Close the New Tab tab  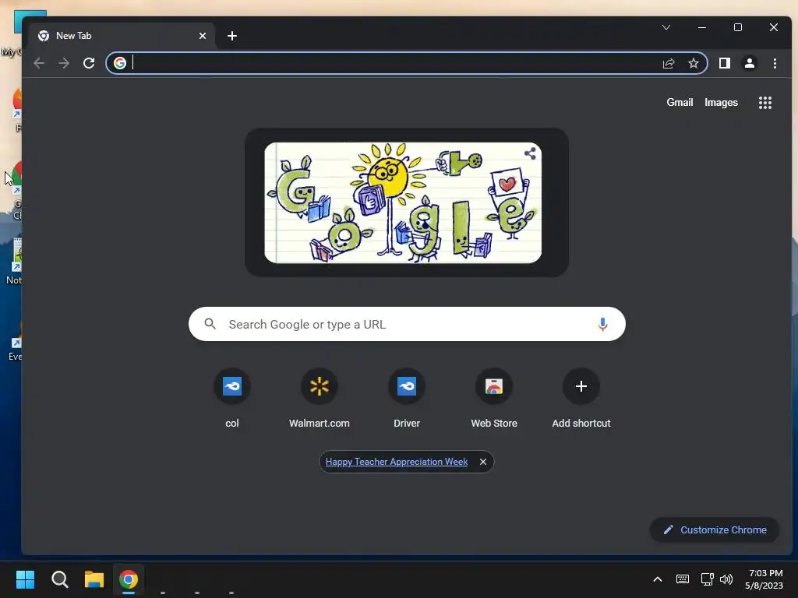pyautogui.click(x=203, y=36)
